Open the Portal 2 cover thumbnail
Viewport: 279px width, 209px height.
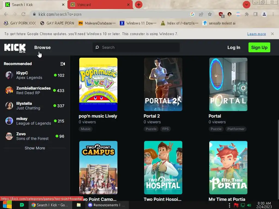[x=163, y=84]
